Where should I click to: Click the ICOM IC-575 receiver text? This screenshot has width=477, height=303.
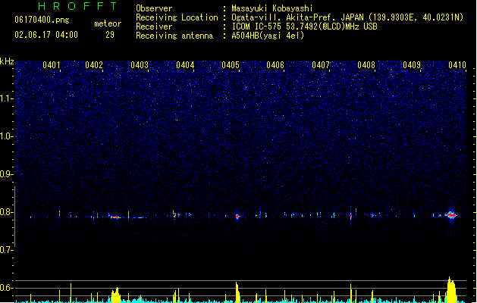[x=304, y=27]
